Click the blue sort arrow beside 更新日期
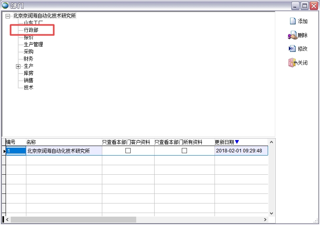The width and height of the screenshot is (320, 225). click(x=237, y=142)
